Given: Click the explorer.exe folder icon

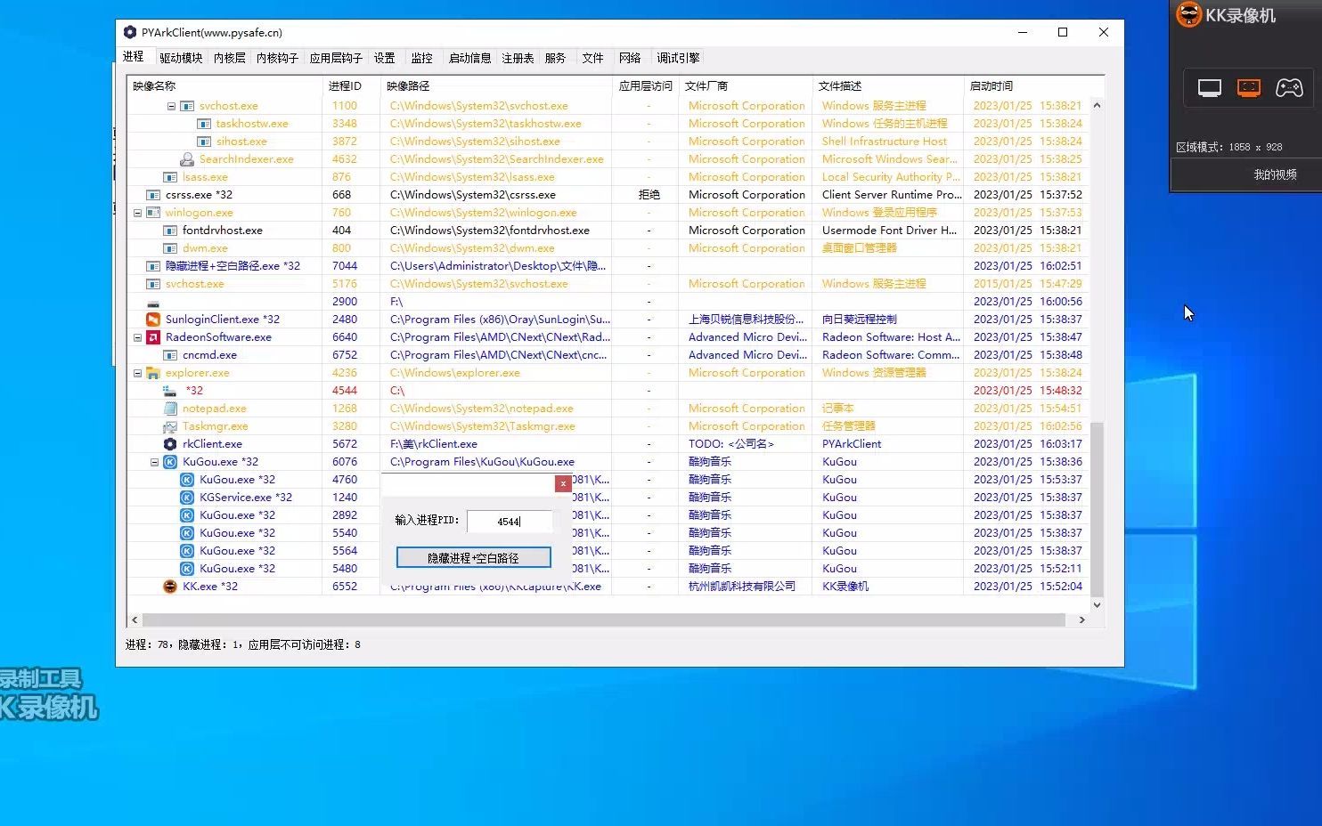Looking at the screenshot, I should click(153, 373).
